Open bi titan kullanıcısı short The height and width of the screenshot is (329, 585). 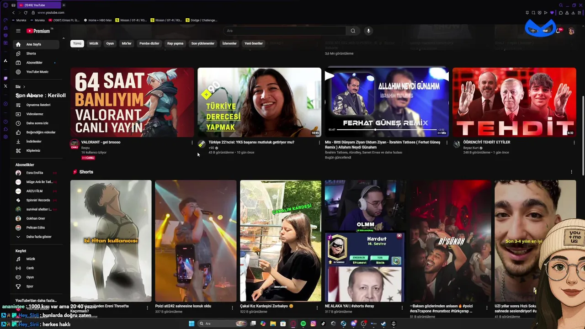click(111, 241)
